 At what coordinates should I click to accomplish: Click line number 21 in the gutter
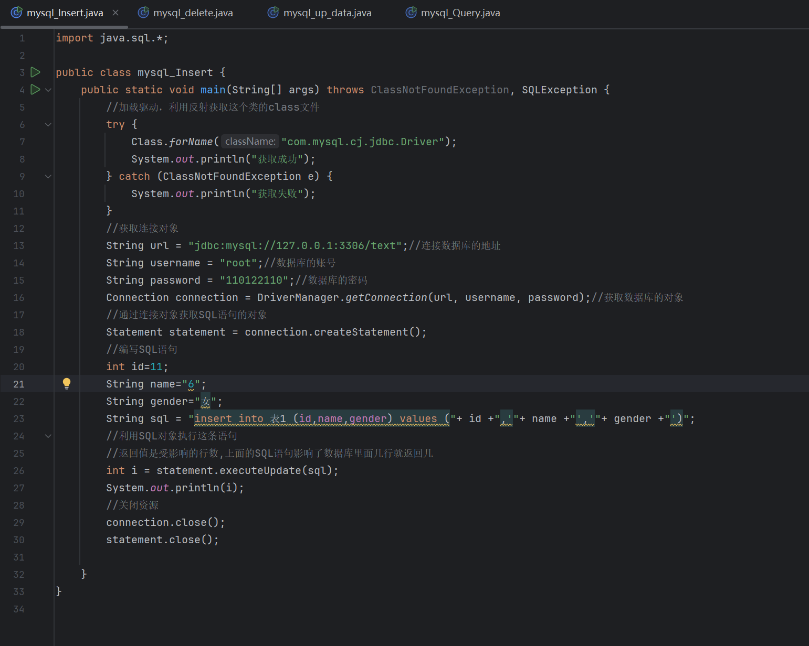click(x=19, y=384)
